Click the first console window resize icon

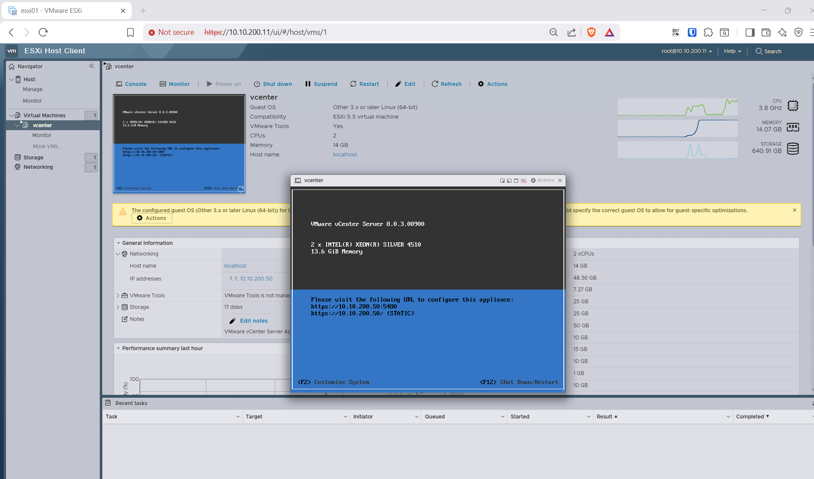tap(502, 180)
